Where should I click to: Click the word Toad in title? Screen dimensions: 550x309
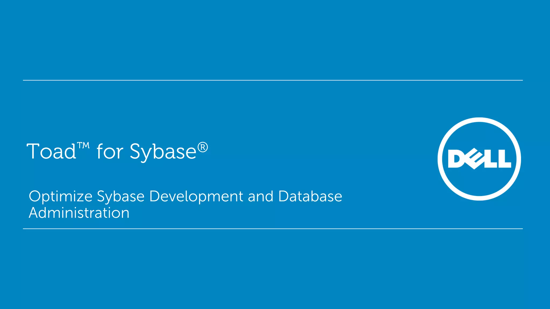pyautogui.click(x=51, y=152)
